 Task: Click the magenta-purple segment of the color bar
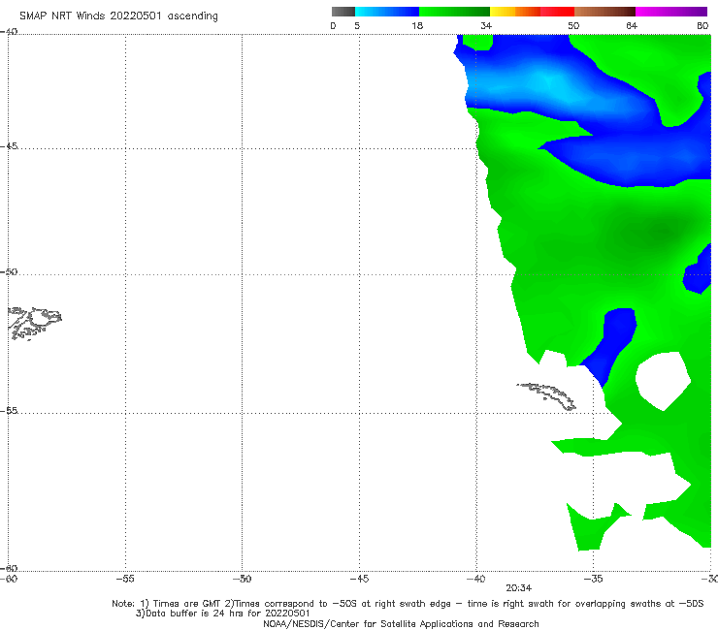click(671, 12)
